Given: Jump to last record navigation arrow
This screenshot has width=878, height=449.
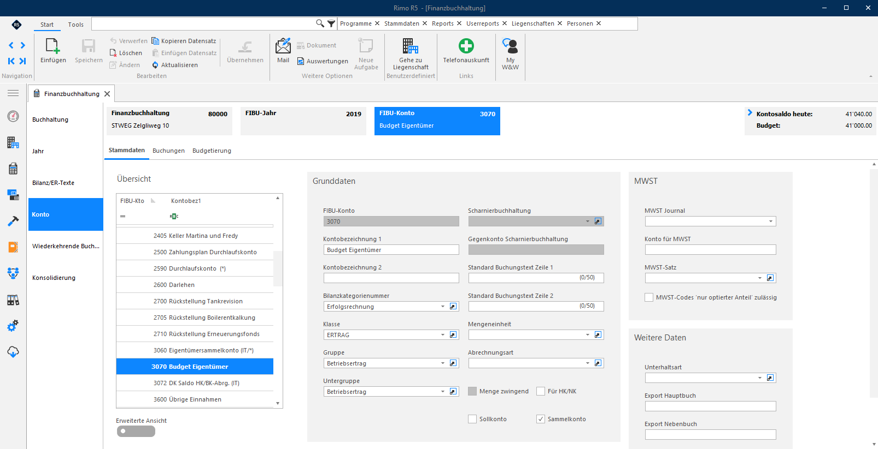Looking at the screenshot, I should tap(22, 61).
